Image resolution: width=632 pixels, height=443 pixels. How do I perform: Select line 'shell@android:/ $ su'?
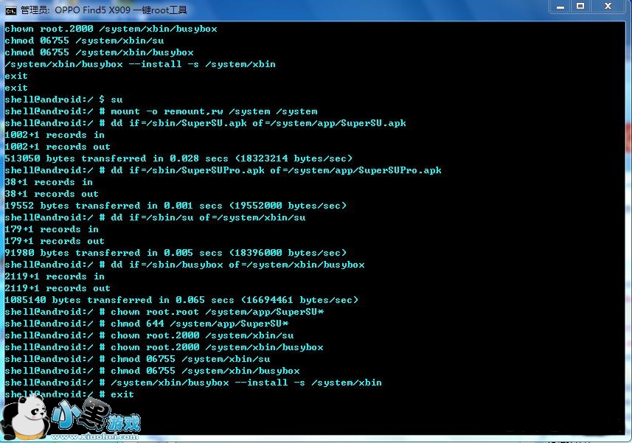63,100
